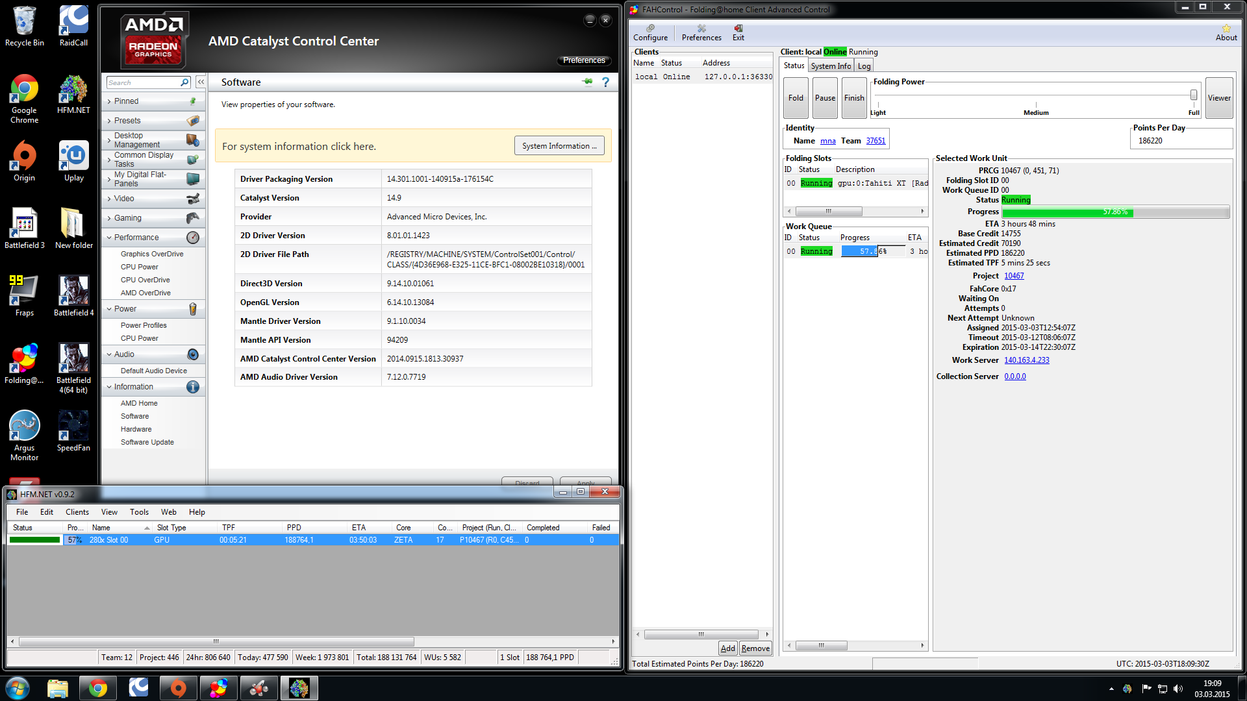Screen dimensions: 1247x701
Task: Click Pause button in FAHControl
Action: coord(825,98)
